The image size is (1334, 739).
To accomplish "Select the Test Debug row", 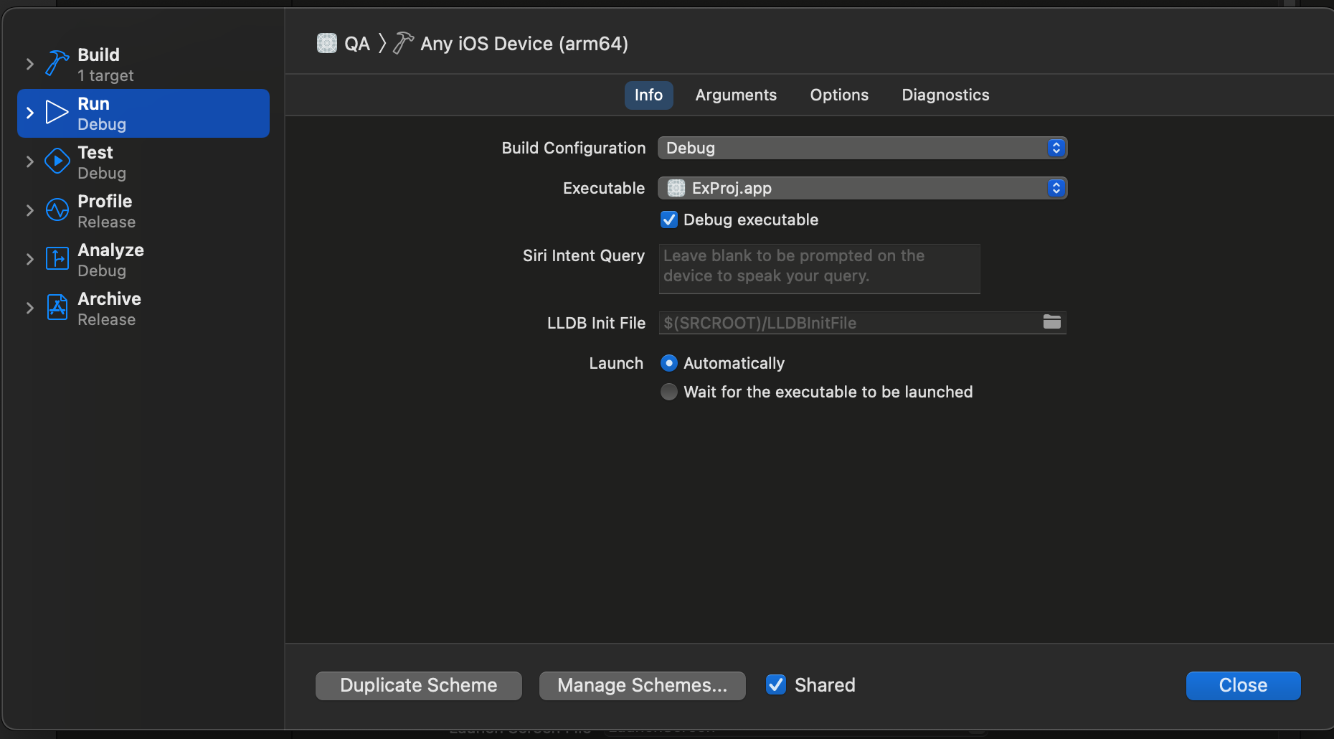I will (x=143, y=162).
